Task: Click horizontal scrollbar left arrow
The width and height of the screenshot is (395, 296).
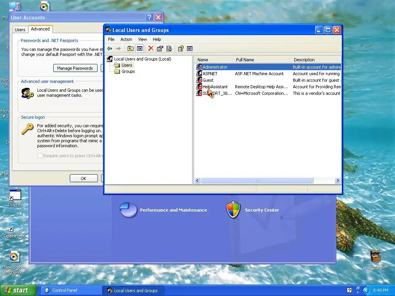Action: coord(197,181)
